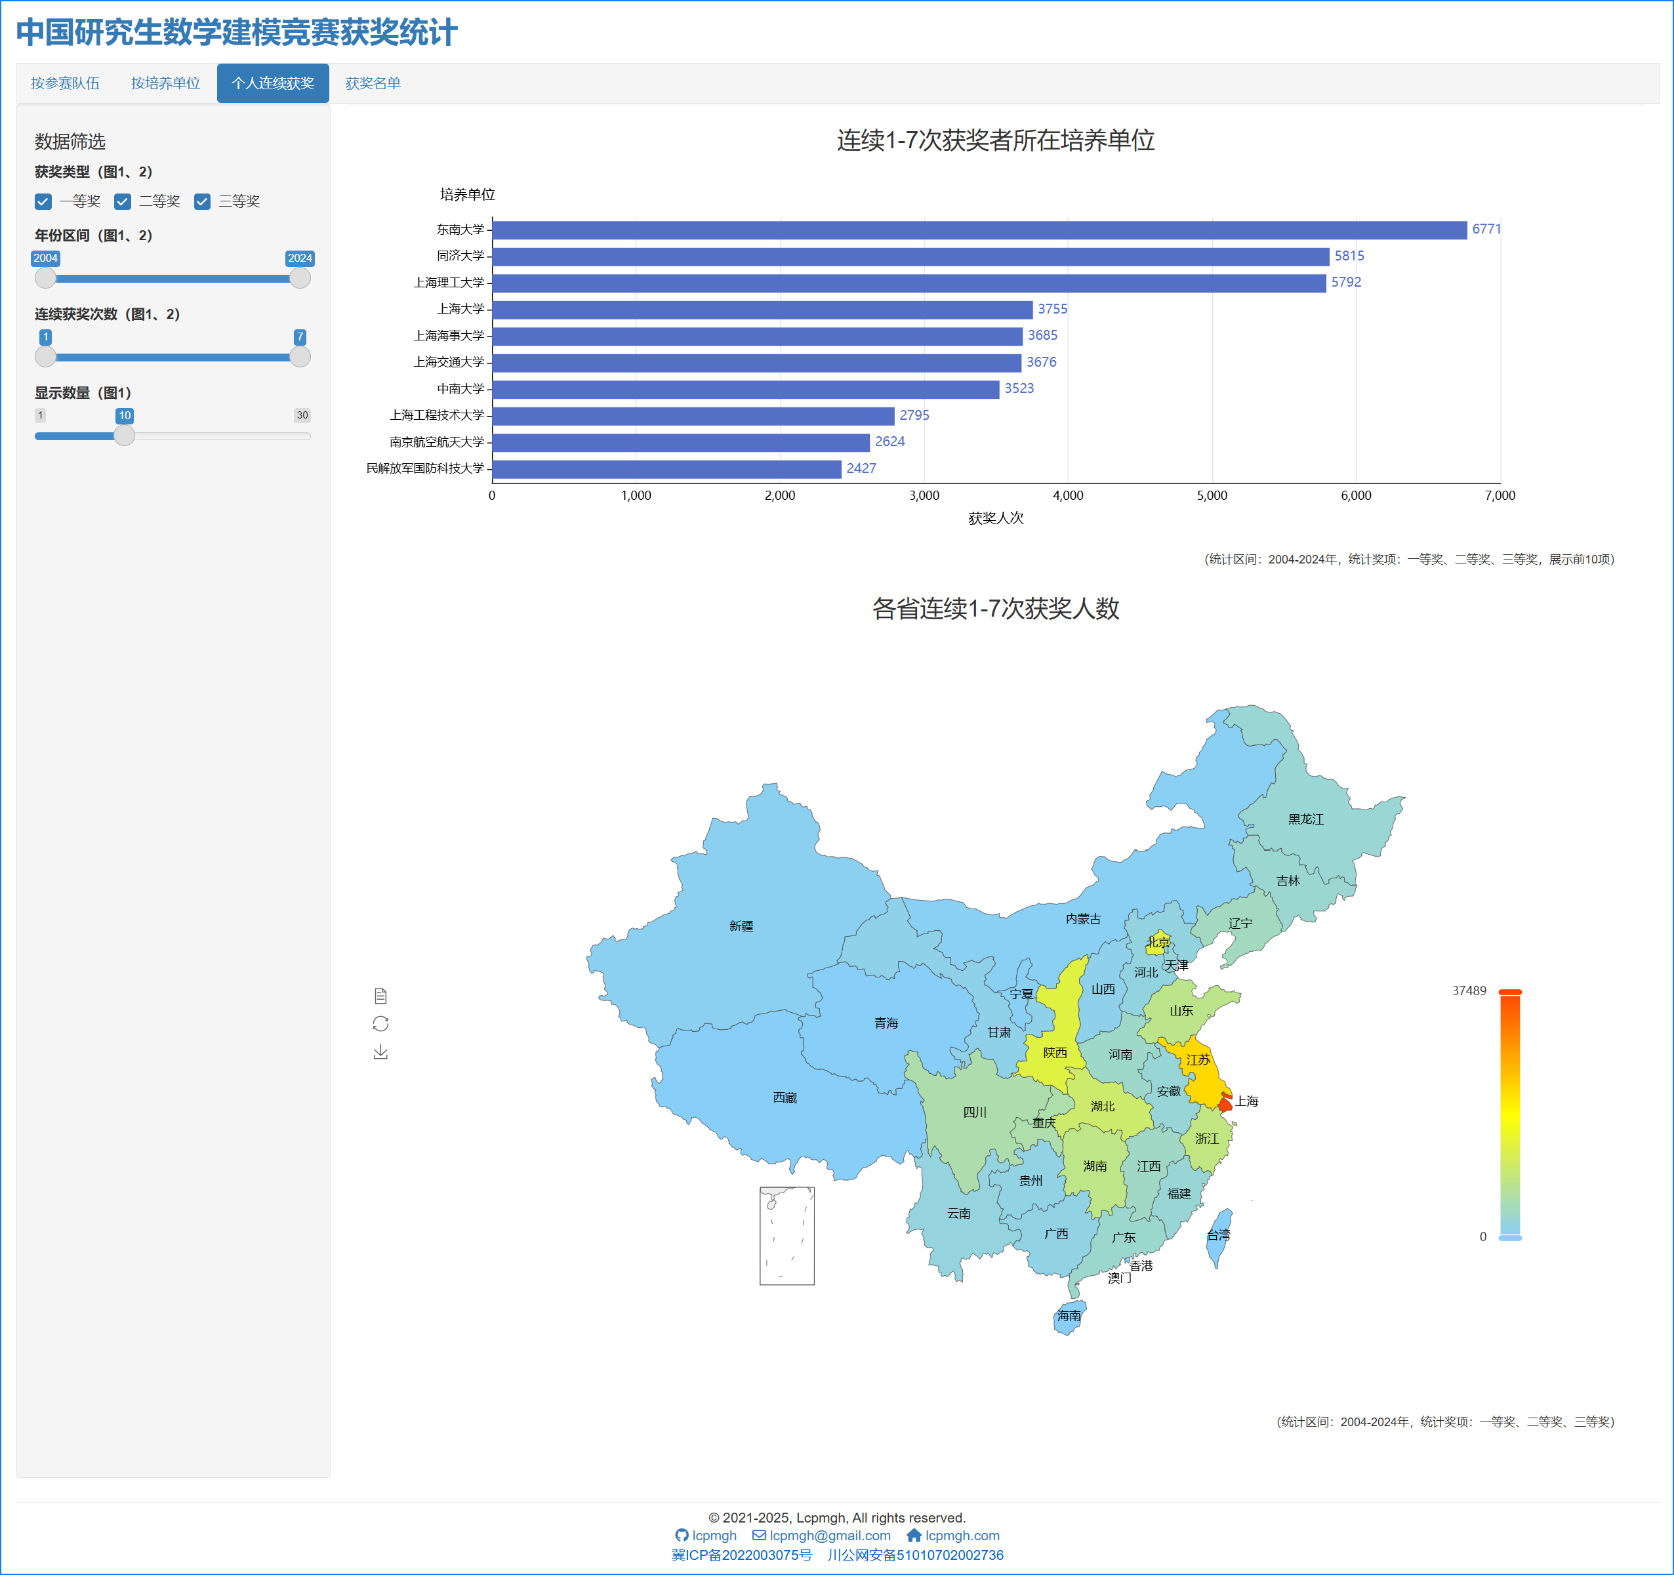Image resolution: width=1674 pixels, height=1575 pixels.
Task: Open the lcpmgh.com homepage link
Action: [x=962, y=1536]
